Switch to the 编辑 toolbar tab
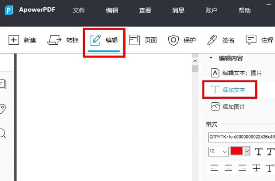Screen dimensions: 275x181 pos(104,40)
